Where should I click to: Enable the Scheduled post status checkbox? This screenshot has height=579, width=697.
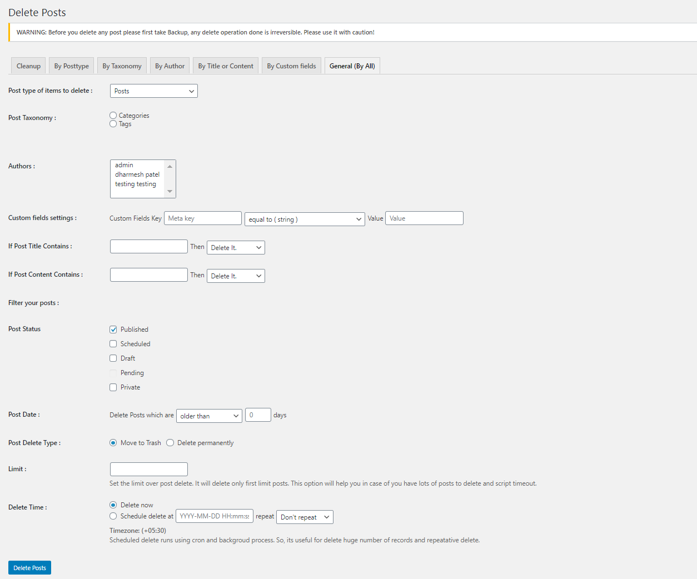(x=113, y=343)
